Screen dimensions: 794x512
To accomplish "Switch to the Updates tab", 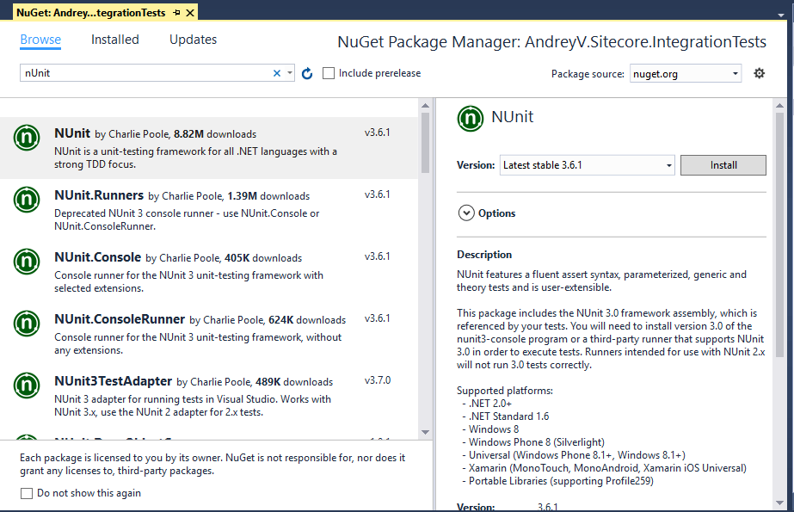I will [193, 39].
